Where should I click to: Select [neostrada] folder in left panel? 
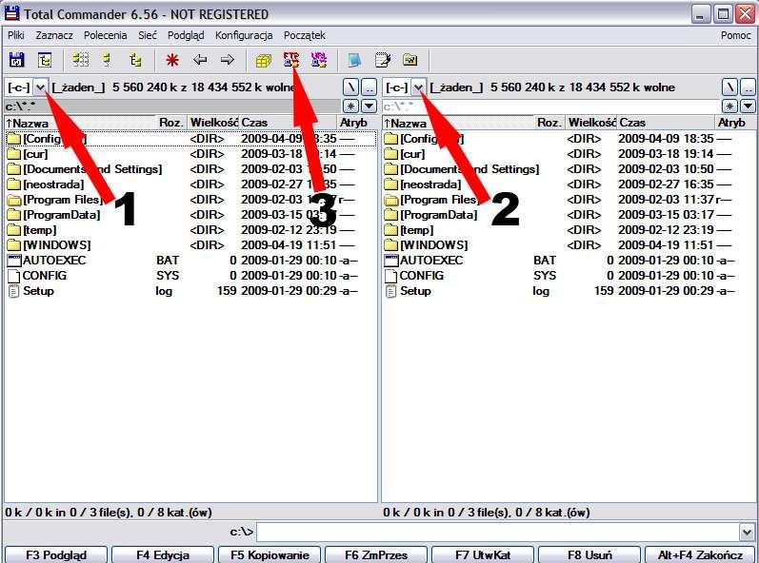pos(190,184)
